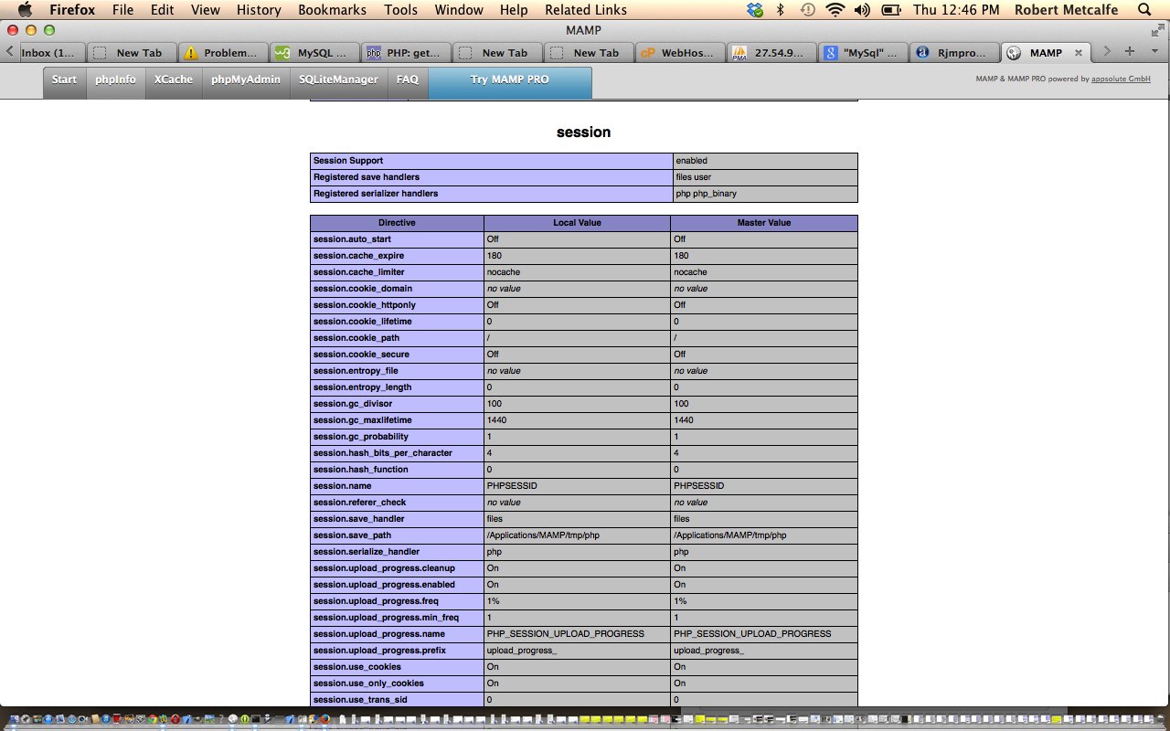
Task: Click the Time Machine icon in menu bar
Action: (x=807, y=10)
